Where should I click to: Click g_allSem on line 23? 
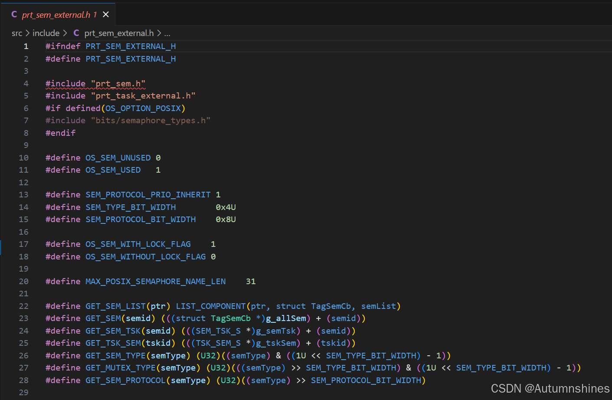pos(286,318)
